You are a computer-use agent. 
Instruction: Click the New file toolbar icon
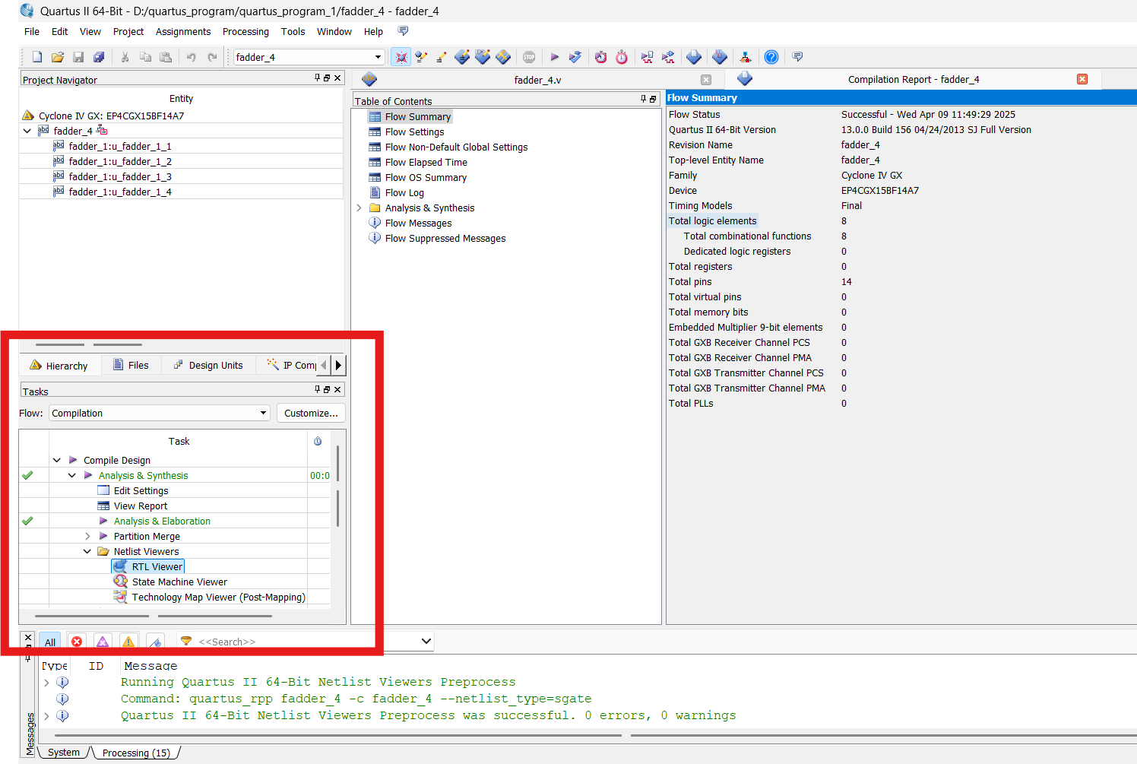point(37,57)
